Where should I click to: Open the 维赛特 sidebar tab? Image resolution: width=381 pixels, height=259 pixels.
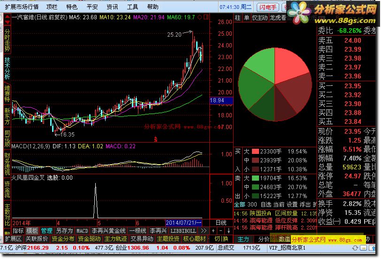click(x=7, y=93)
